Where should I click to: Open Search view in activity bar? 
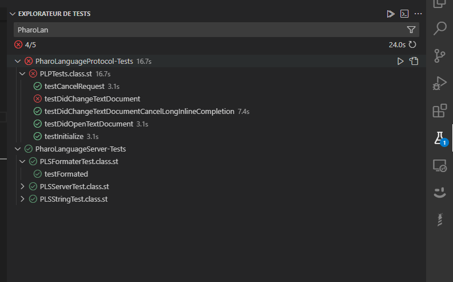coord(440,28)
